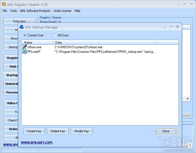This screenshot has height=153, width=196.
Task: Minimize the AML Startup Manager dialog
Action: tap(165, 27)
